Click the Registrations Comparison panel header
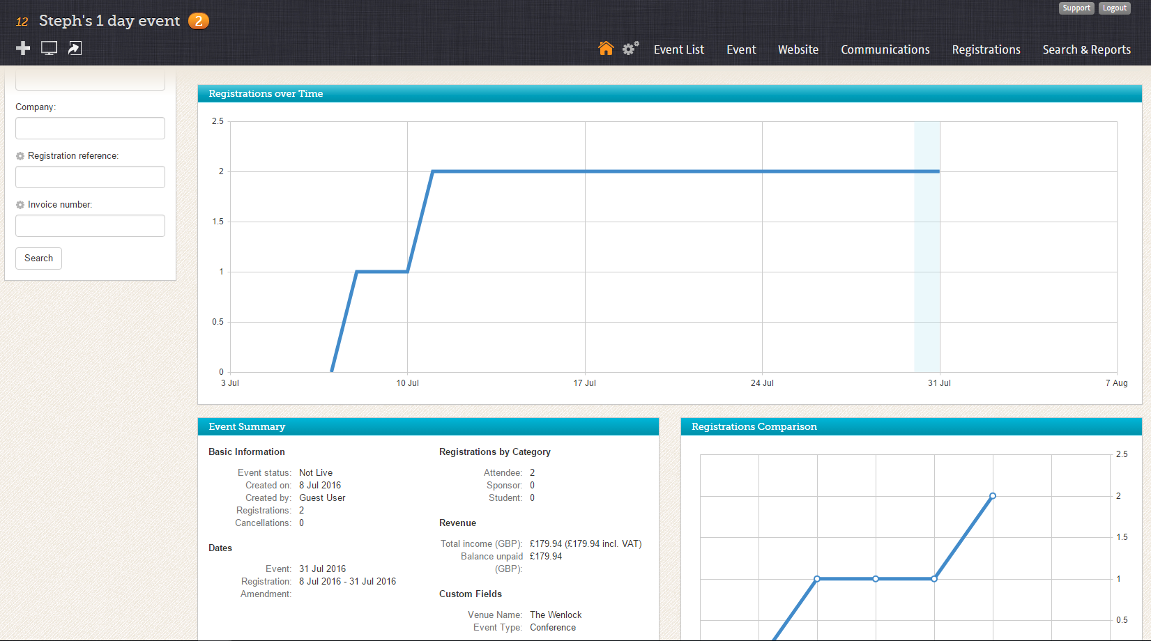The height and width of the screenshot is (641, 1151). coord(911,426)
